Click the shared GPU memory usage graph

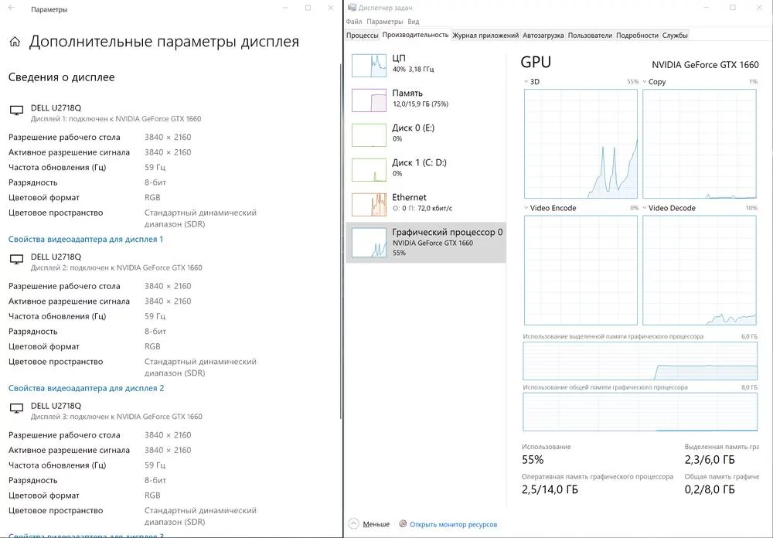640,412
